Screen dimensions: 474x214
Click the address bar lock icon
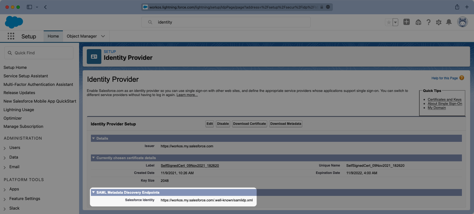click(322, 7)
